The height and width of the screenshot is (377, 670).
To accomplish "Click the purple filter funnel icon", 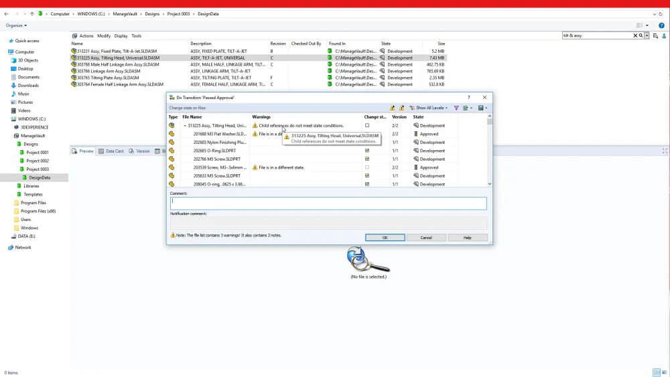I will 456,108.
